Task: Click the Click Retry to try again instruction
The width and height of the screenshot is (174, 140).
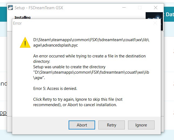Action: tap(78, 102)
